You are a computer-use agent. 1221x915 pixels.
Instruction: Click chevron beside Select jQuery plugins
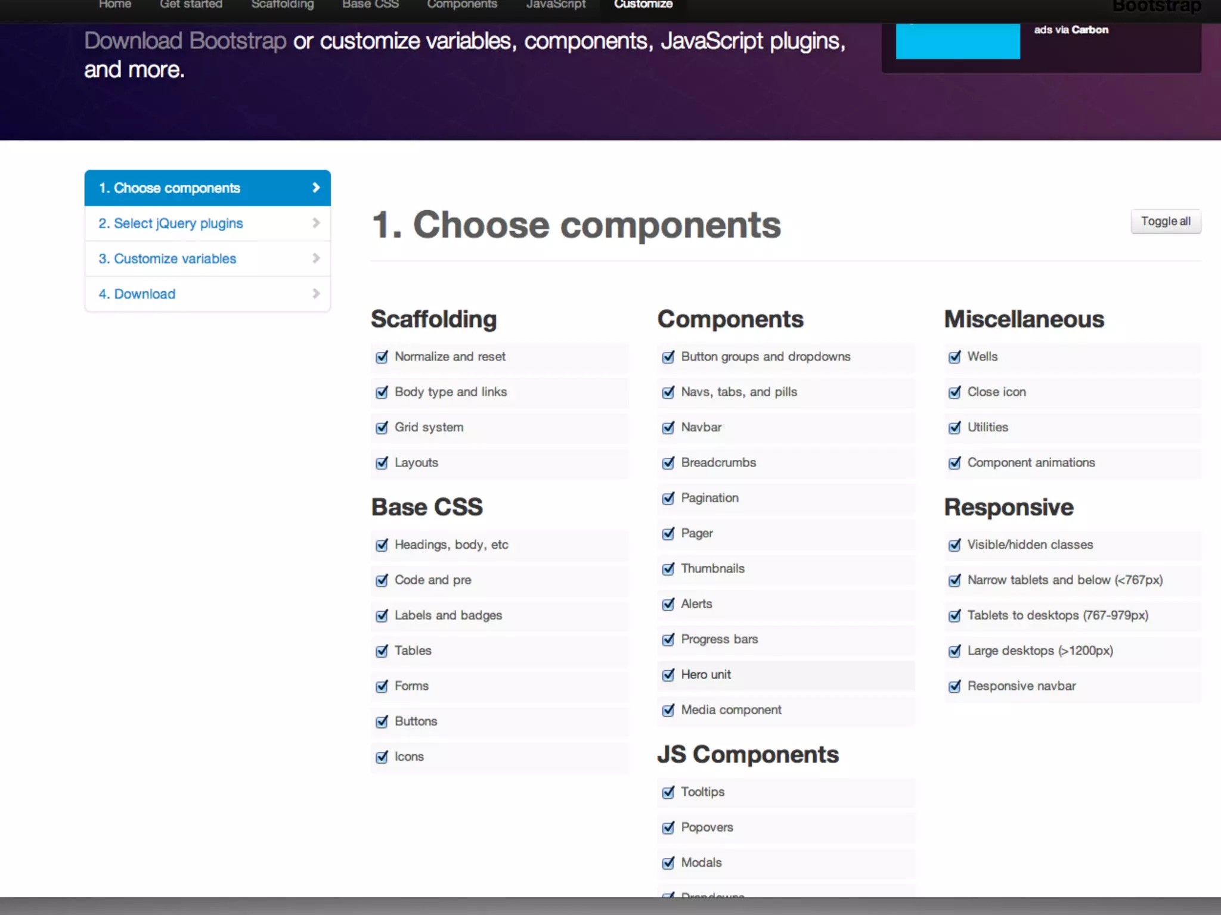click(x=316, y=223)
